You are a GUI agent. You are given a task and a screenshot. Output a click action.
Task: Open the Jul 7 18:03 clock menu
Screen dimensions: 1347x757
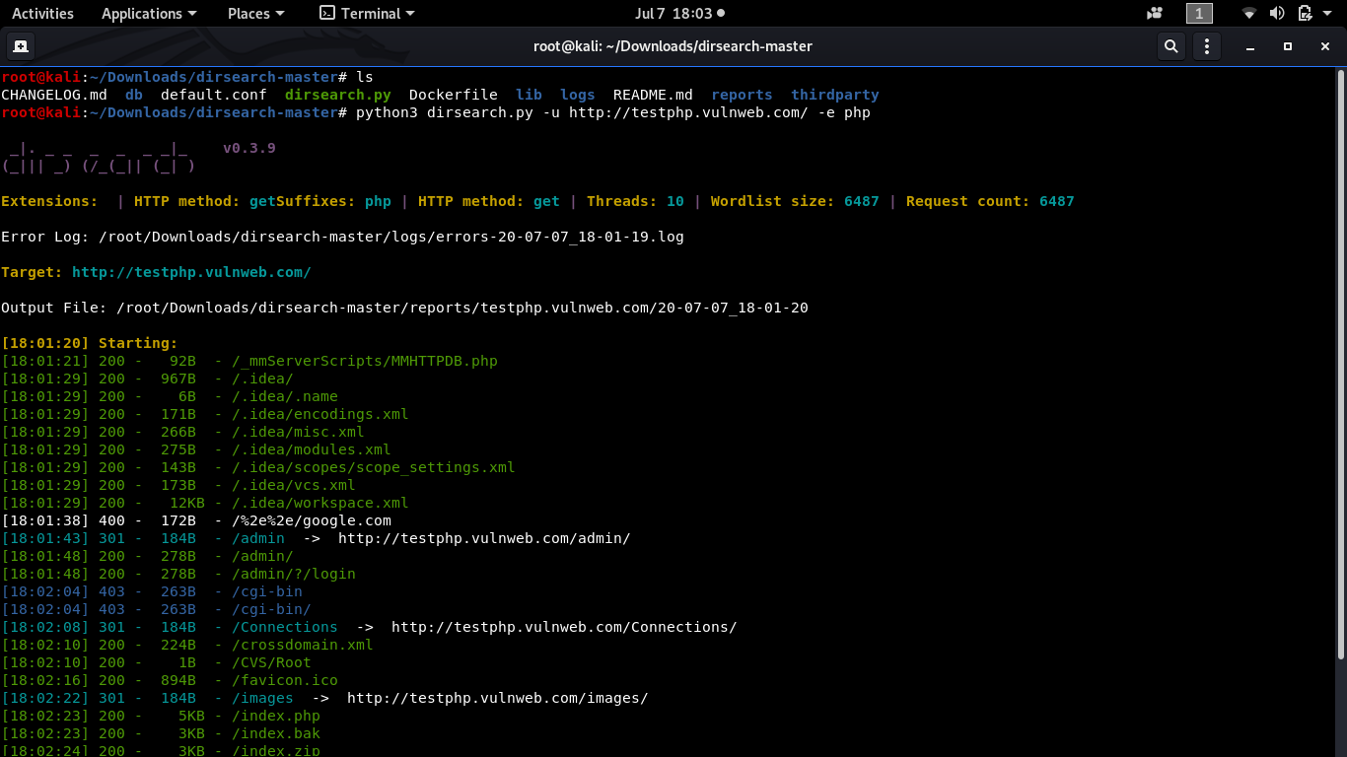tap(680, 14)
